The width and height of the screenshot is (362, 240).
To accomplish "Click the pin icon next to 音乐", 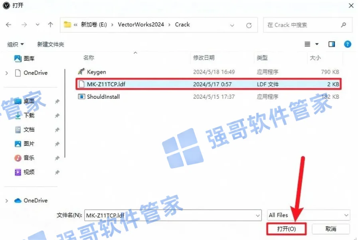I will point(57,158).
